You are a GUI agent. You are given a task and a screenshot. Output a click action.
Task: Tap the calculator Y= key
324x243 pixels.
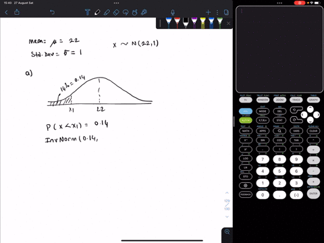pyautogui.click(x=246, y=100)
